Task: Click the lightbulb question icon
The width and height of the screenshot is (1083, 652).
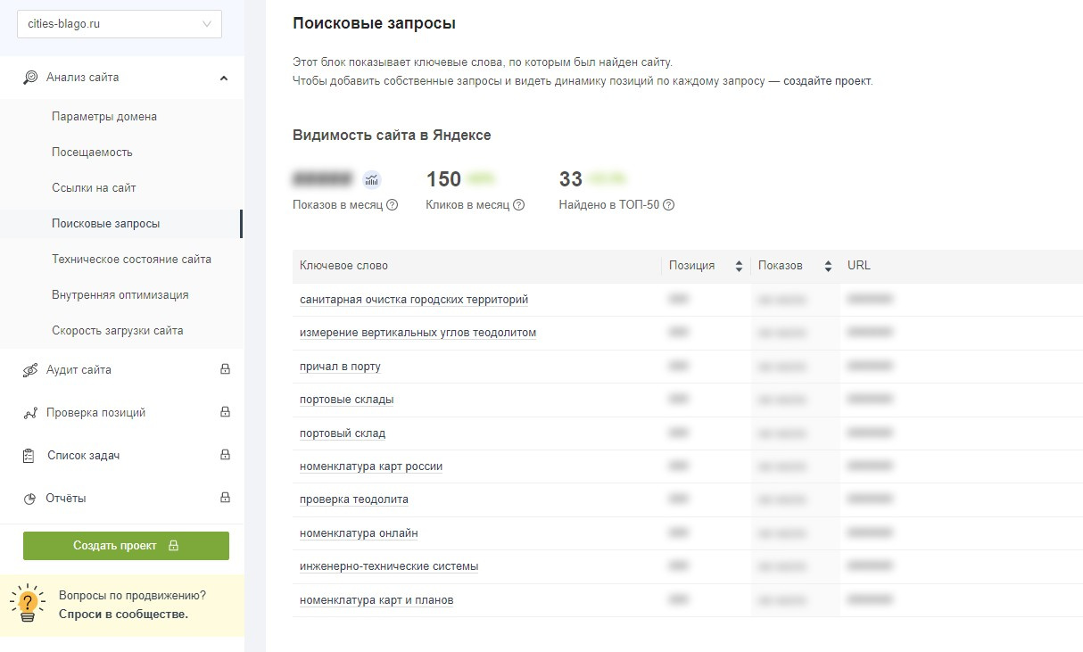Action: tap(29, 605)
